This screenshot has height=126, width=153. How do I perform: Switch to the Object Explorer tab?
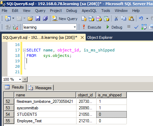pos(100,37)
